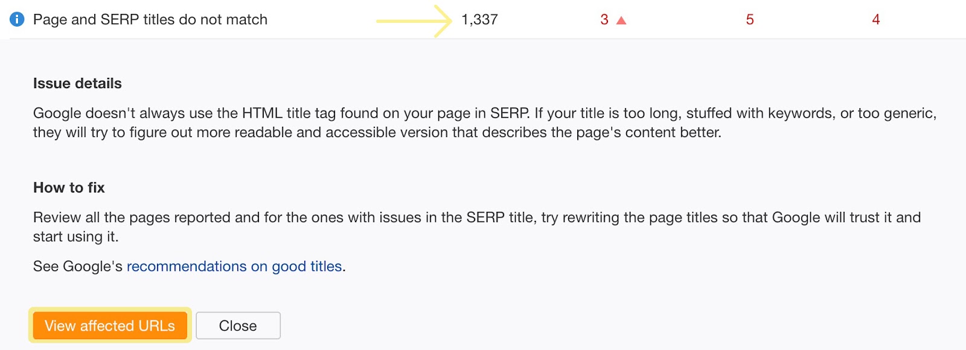Click the red number 3 change value
Viewport: 966px width, 350px height.
click(x=604, y=20)
